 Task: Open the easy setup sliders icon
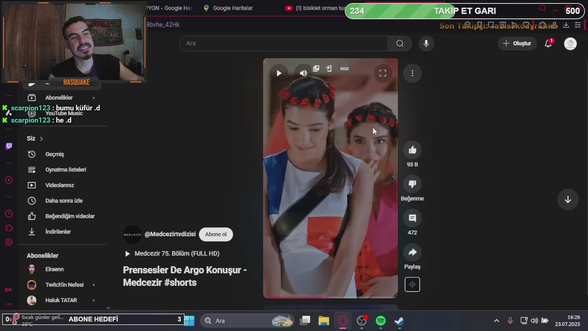point(578,25)
